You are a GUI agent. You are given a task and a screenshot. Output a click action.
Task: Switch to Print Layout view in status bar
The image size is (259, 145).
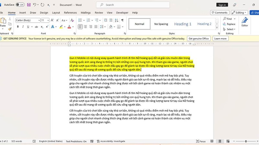220,141
